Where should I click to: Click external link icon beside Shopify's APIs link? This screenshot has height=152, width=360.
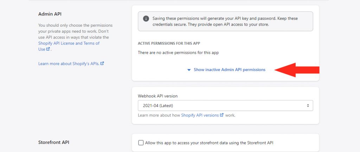(102, 64)
